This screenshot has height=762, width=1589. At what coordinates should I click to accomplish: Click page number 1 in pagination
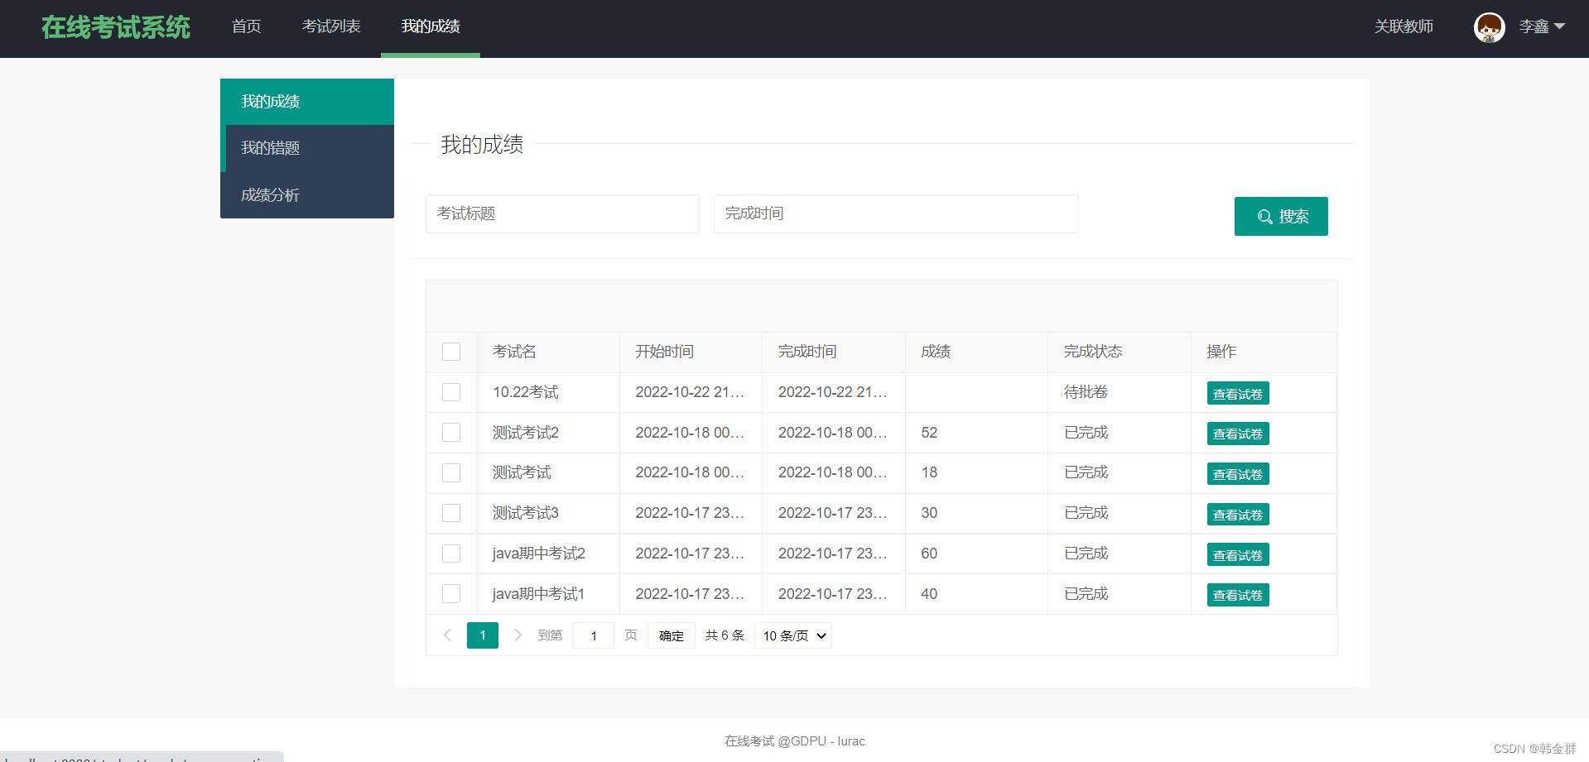483,635
